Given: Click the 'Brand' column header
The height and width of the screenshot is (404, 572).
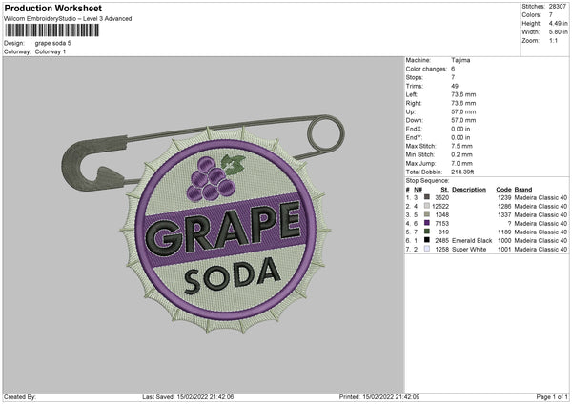Looking at the screenshot, I should point(523,190).
